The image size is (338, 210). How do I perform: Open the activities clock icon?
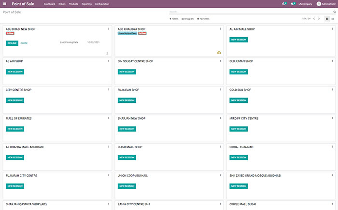(x=284, y=4)
